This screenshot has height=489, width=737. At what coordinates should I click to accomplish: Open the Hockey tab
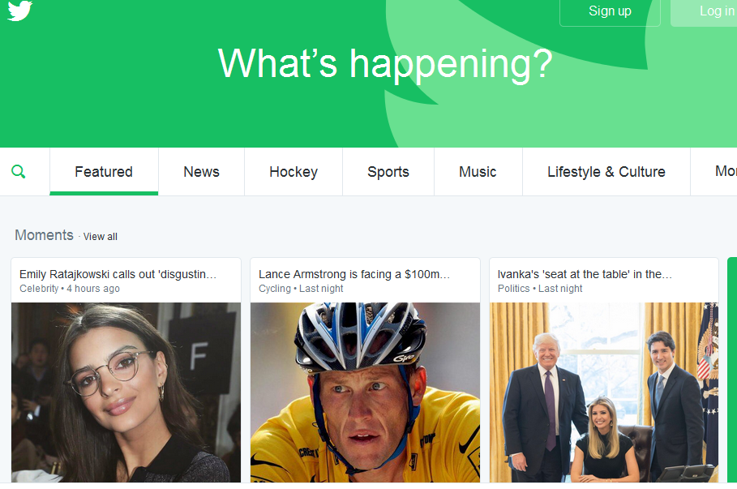pyautogui.click(x=294, y=172)
